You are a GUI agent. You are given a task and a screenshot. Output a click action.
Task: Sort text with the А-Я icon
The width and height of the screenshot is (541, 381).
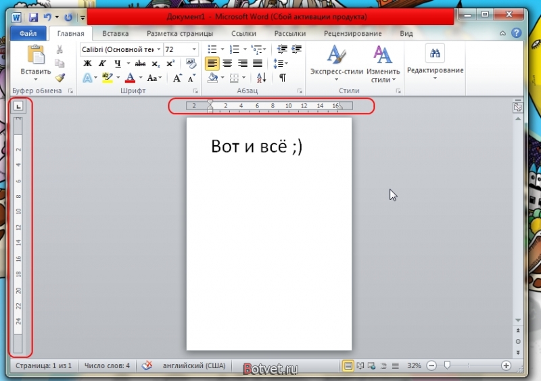261,78
